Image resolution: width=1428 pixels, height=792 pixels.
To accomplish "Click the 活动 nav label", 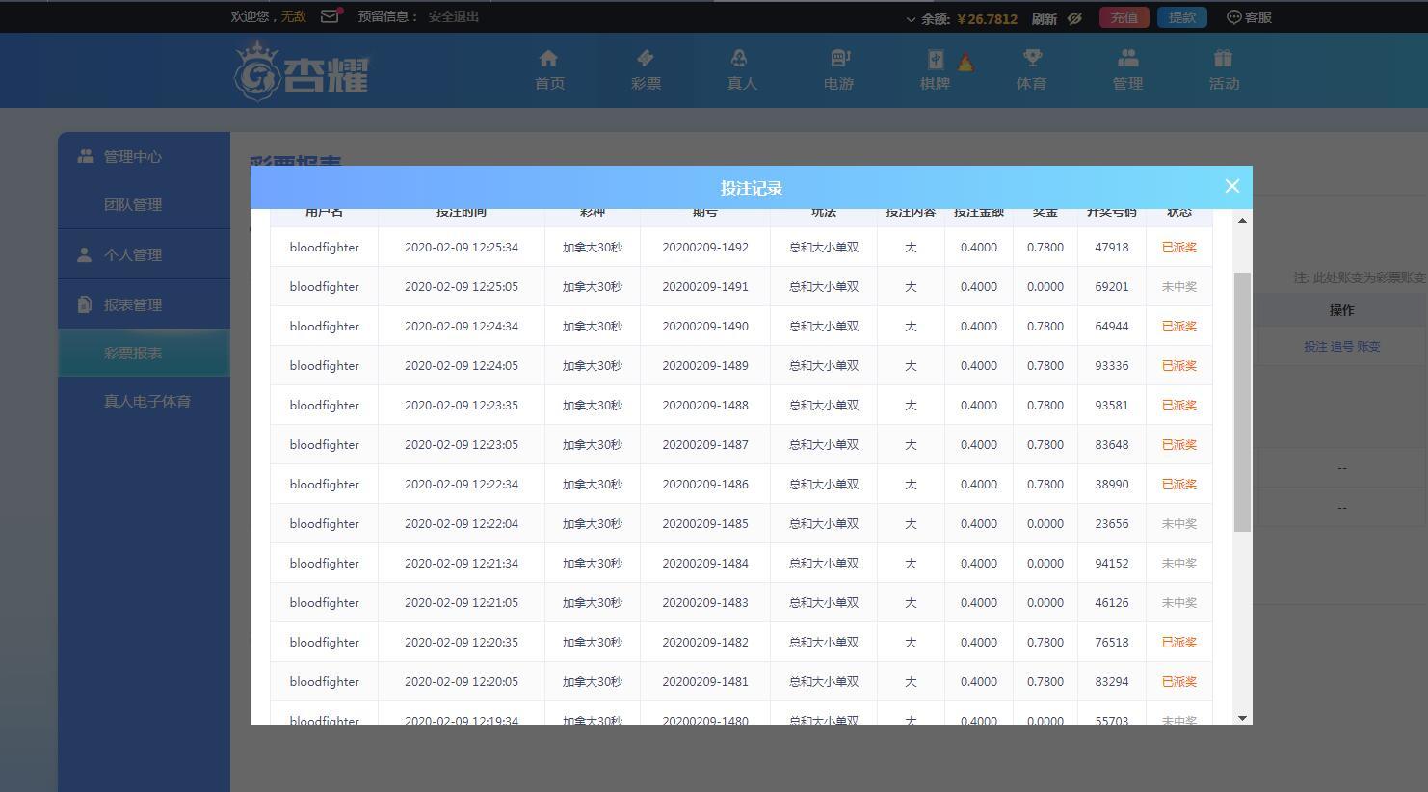I will 1224,84.
